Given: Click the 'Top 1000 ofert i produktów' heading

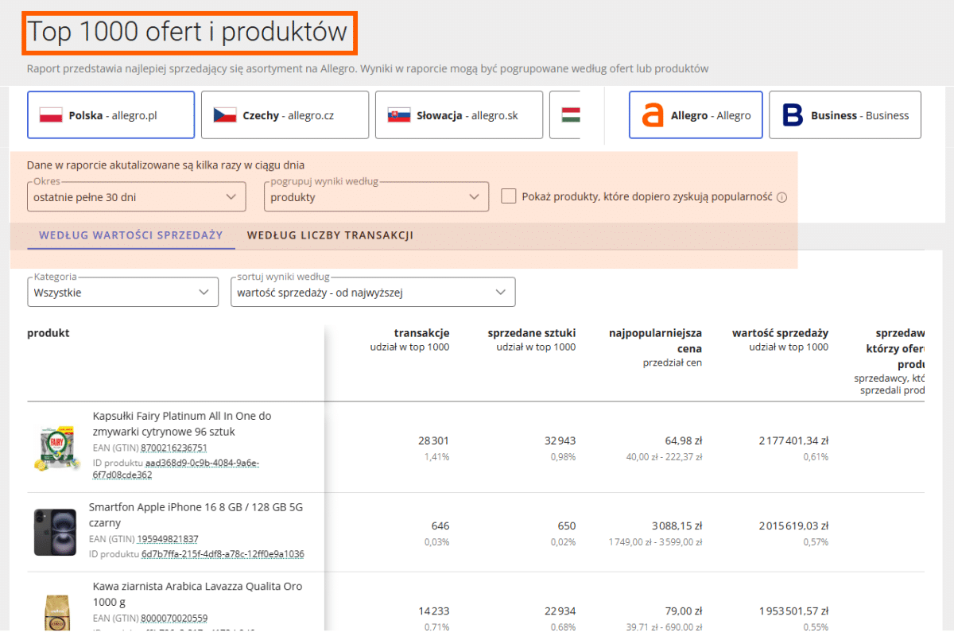Looking at the screenshot, I should pos(188,32).
